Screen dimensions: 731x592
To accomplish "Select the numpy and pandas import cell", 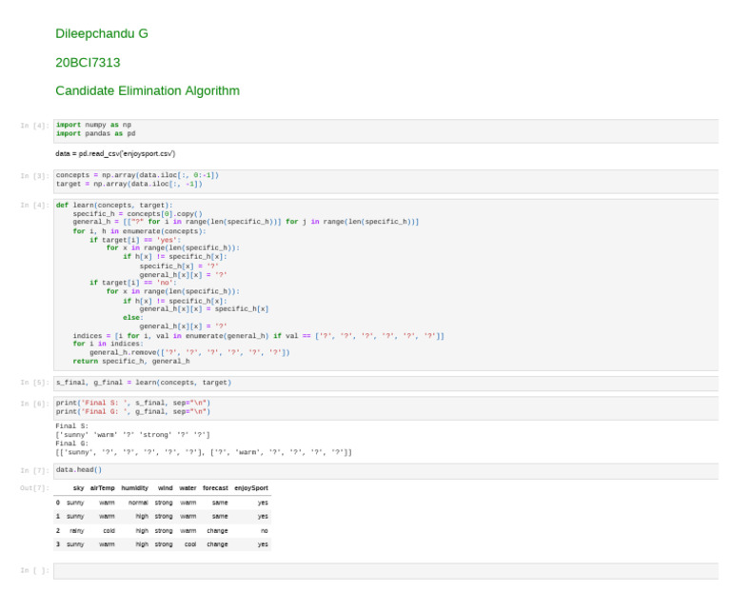I will (x=385, y=129).
